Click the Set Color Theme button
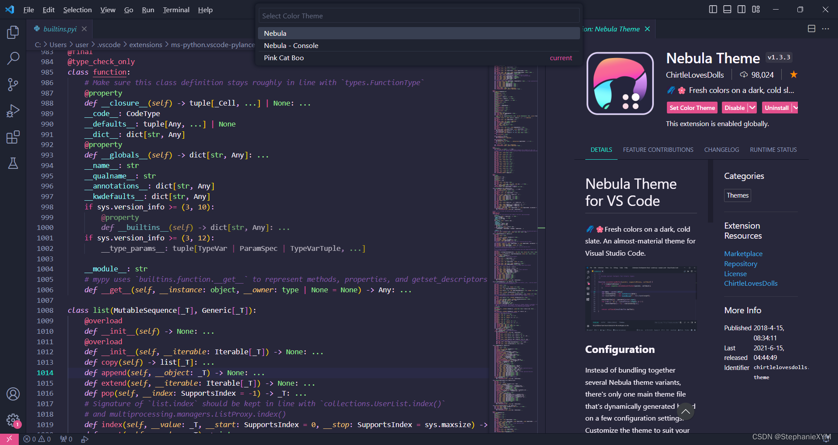This screenshot has height=445, width=838. (692, 108)
